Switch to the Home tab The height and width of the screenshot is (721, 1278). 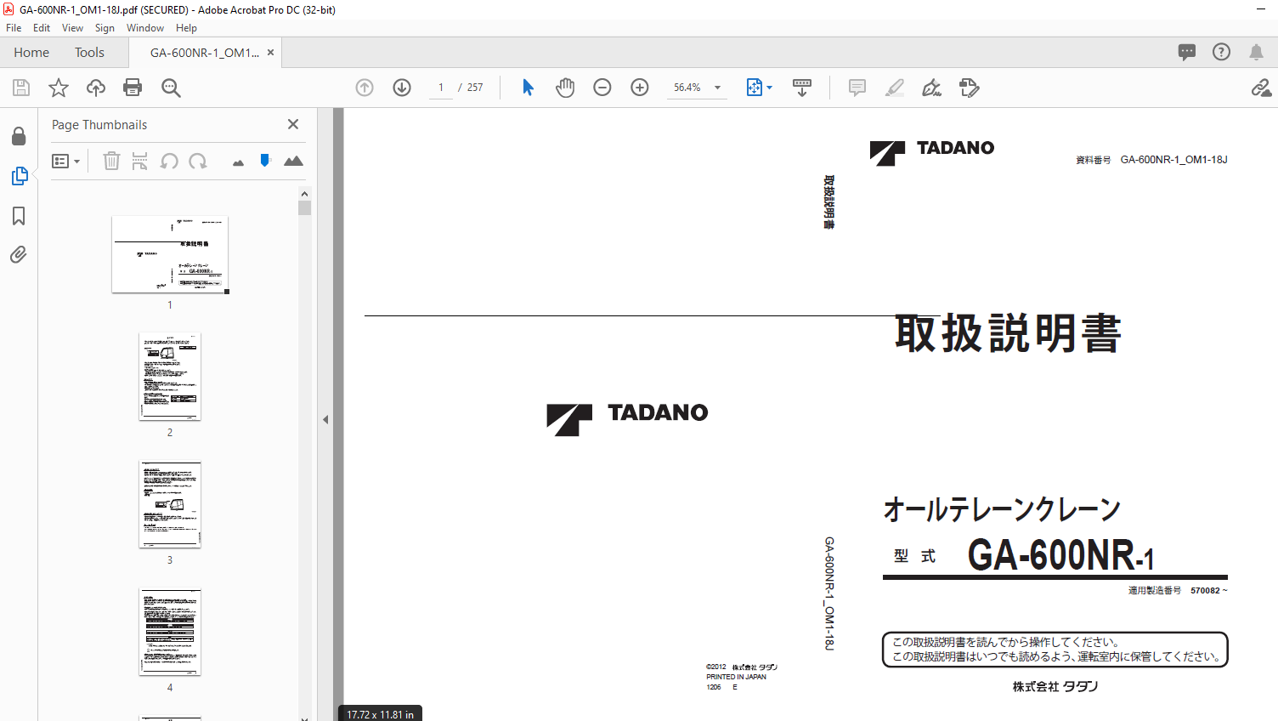coord(31,52)
